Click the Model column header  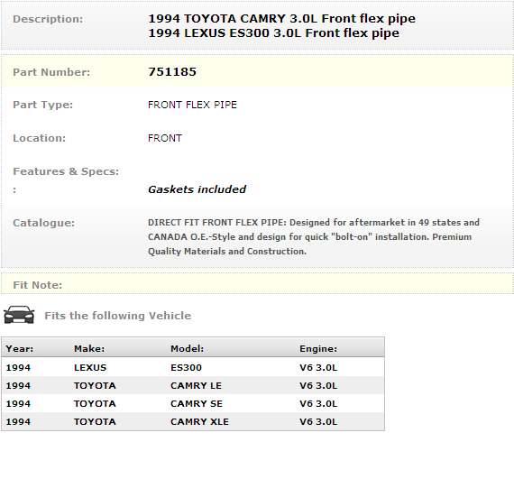click(x=188, y=348)
